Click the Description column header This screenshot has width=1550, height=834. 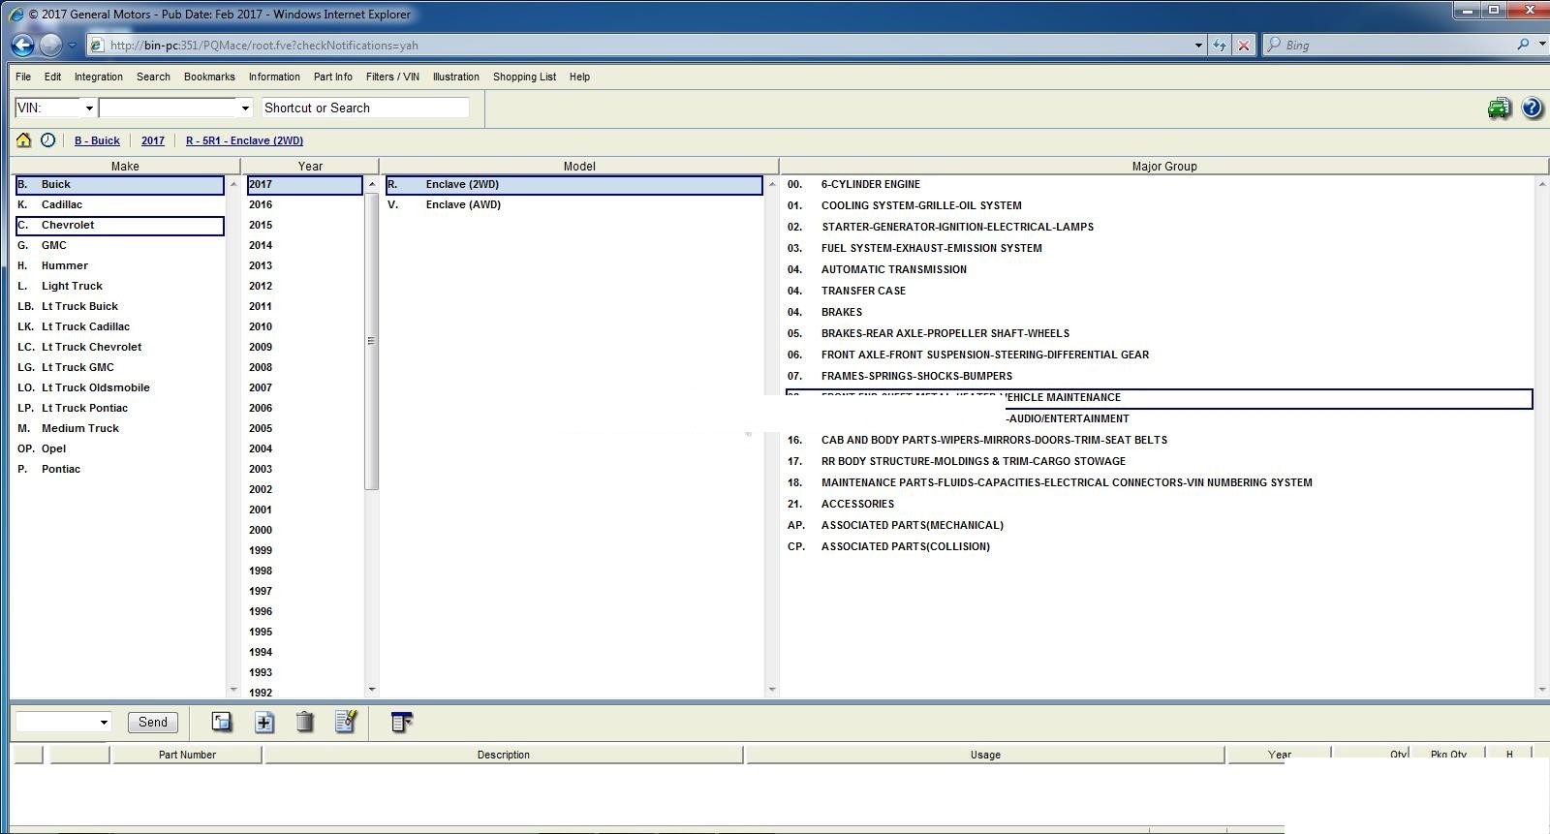point(503,755)
